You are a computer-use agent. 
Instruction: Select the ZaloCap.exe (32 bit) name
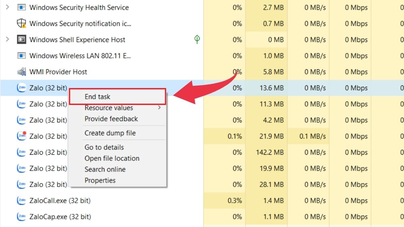(x=60, y=217)
